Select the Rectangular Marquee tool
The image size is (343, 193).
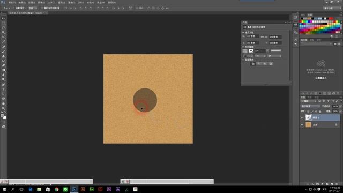[x=3, y=23]
